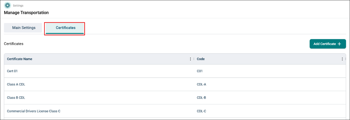This screenshot has height=120, width=350.
Task: Sort by the Code column header
Action: tap(201, 59)
